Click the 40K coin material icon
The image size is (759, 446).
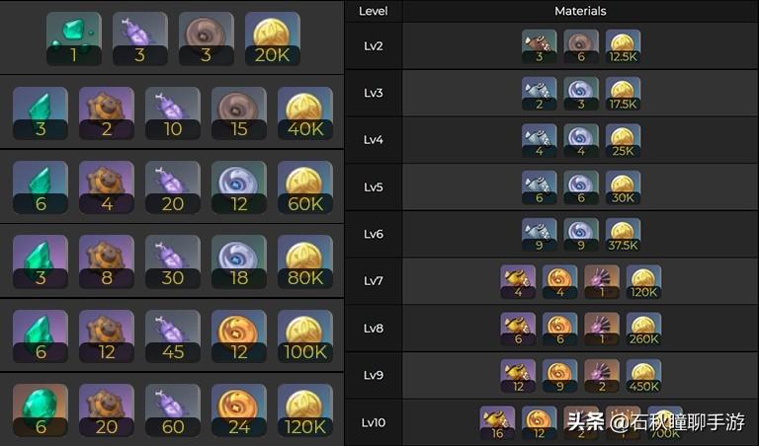(x=305, y=113)
